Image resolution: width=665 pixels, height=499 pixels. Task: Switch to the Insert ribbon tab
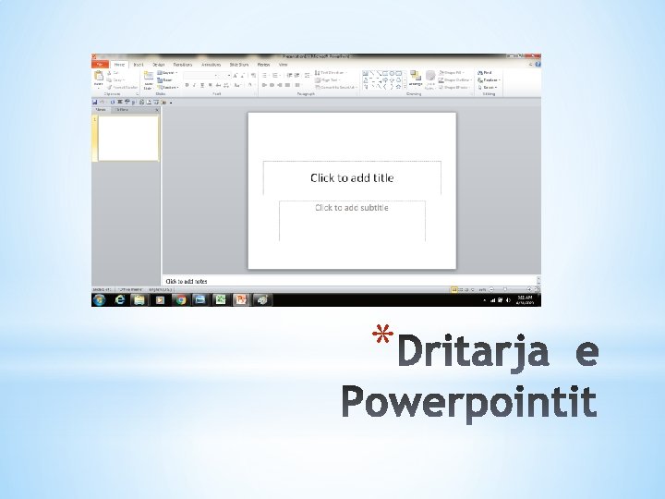[139, 65]
